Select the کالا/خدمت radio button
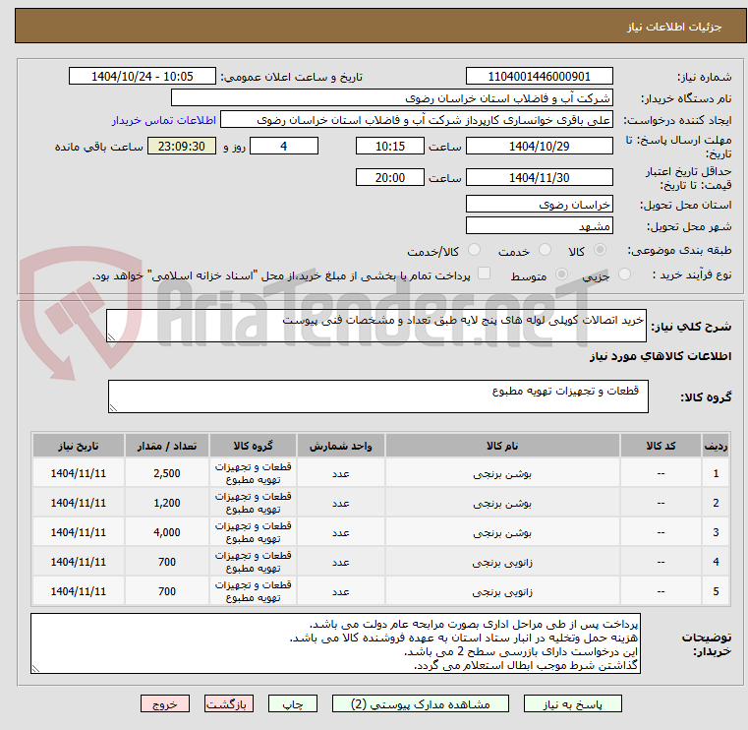748x730 pixels. pyautogui.click(x=474, y=250)
